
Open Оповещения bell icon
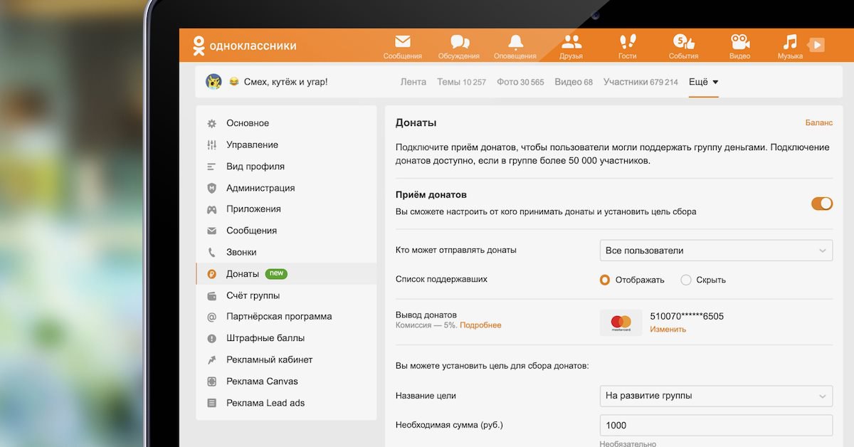(515, 42)
